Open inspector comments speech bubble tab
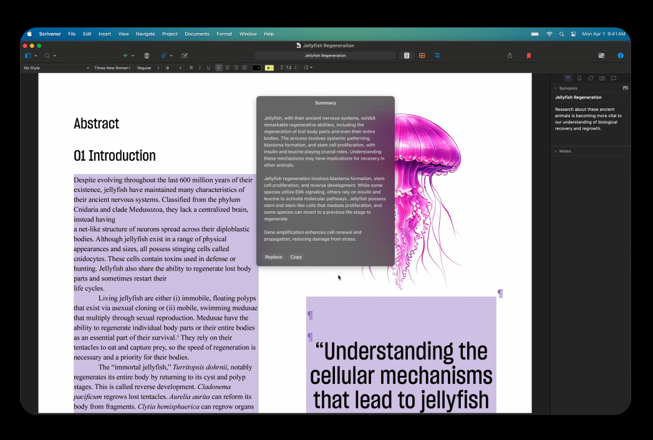Screen dimensions: 653x440 [614, 79]
